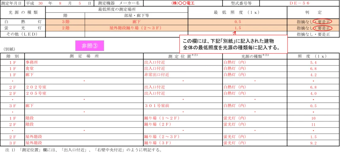This screenshot has height=153, width=341.
Task: Click 指摘なし・要是正 in その他（LED） row
Action: 313,34
